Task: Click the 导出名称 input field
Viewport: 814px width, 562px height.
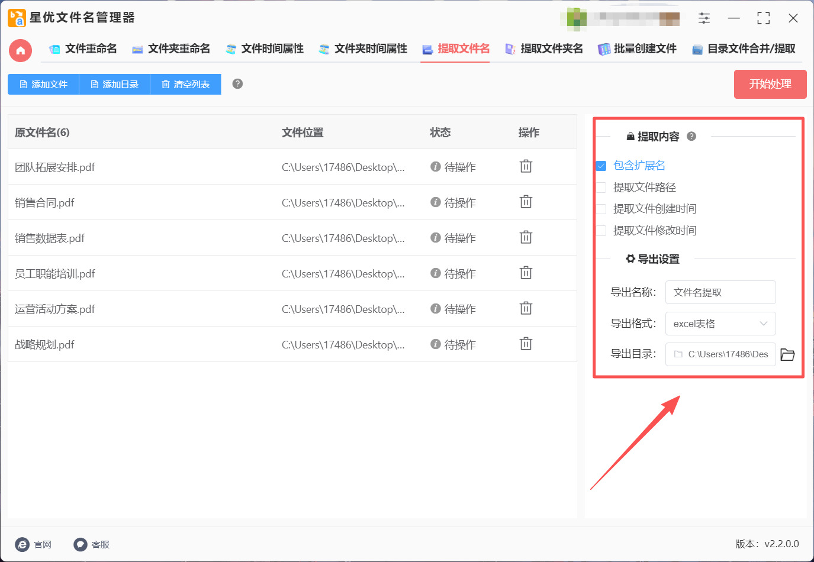Action: pyautogui.click(x=720, y=292)
